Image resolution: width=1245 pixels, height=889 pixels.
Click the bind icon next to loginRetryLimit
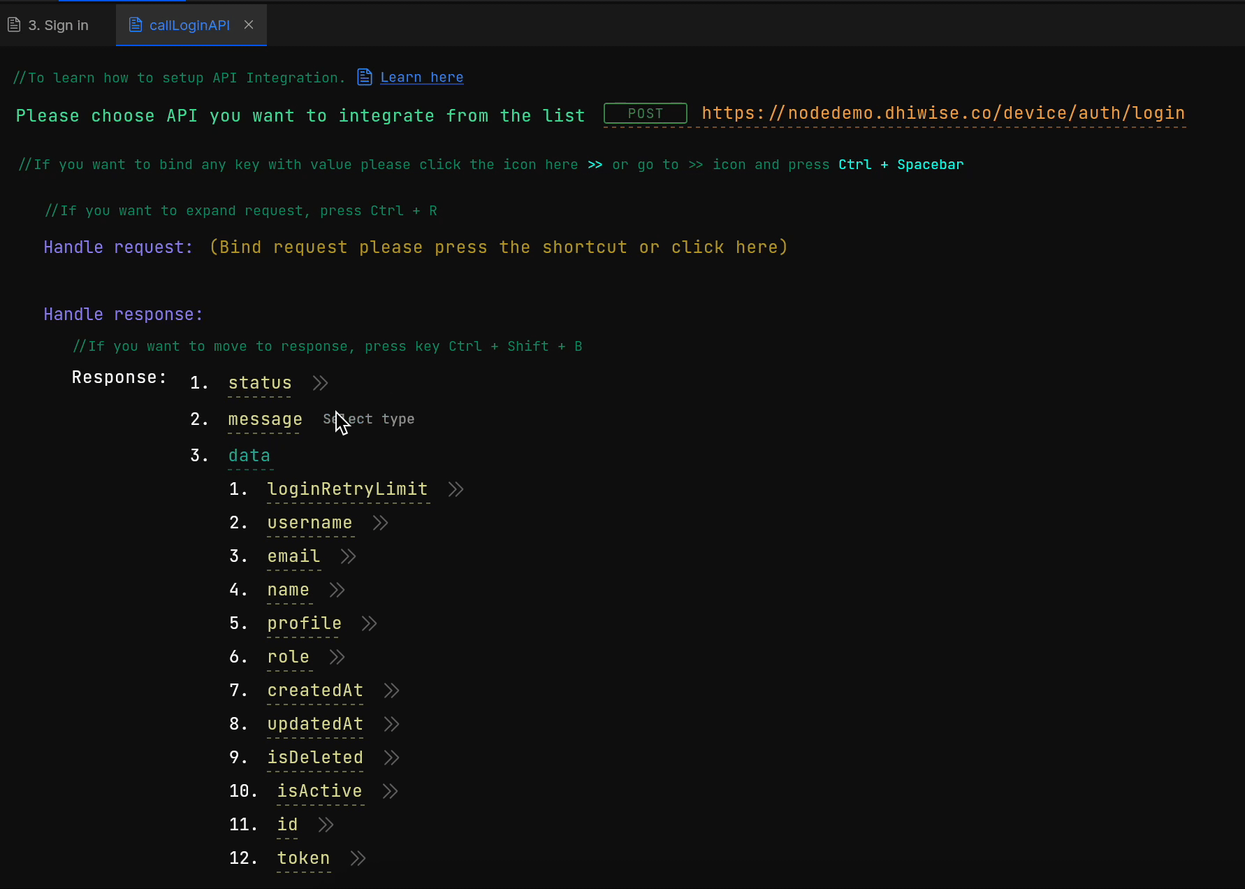tap(455, 489)
